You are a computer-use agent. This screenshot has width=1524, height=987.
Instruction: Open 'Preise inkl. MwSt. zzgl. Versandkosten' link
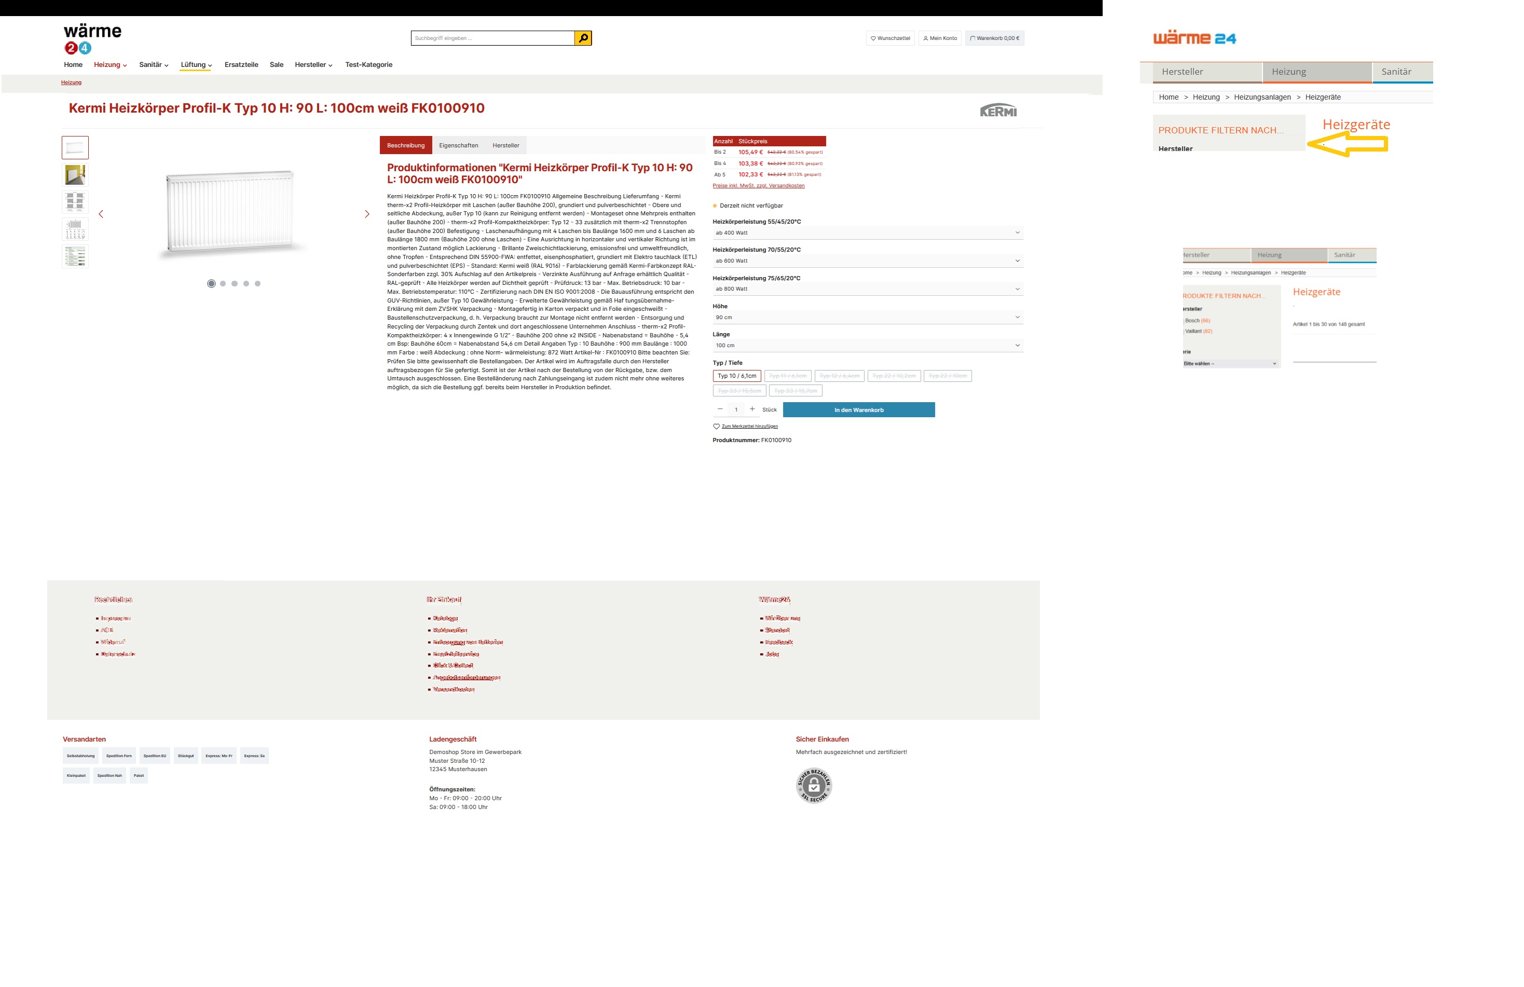(x=759, y=186)
